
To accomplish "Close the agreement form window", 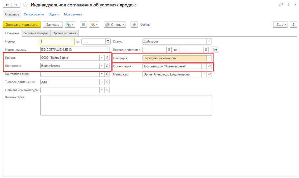I will 295,5.
